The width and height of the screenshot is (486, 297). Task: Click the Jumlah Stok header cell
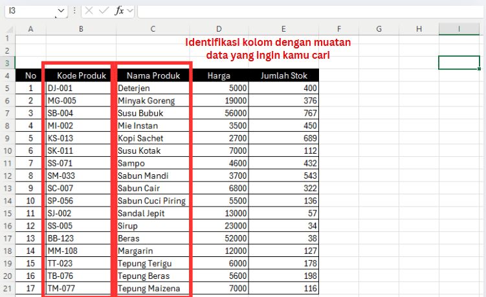tap(283, 76)
